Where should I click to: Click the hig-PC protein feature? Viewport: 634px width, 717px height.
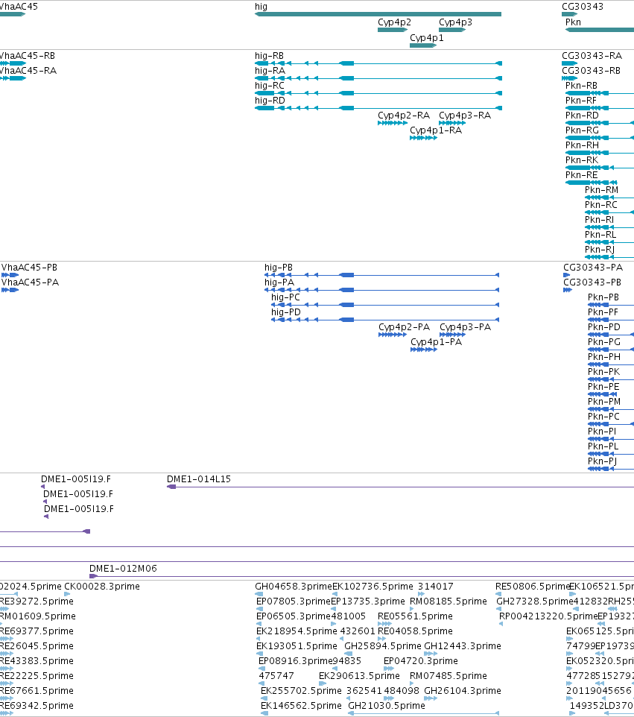[385, 305]
